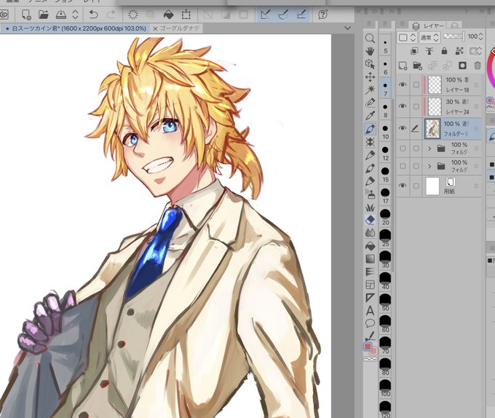
Task: Select the Hand move-view tool
Action: pos(370,51)
